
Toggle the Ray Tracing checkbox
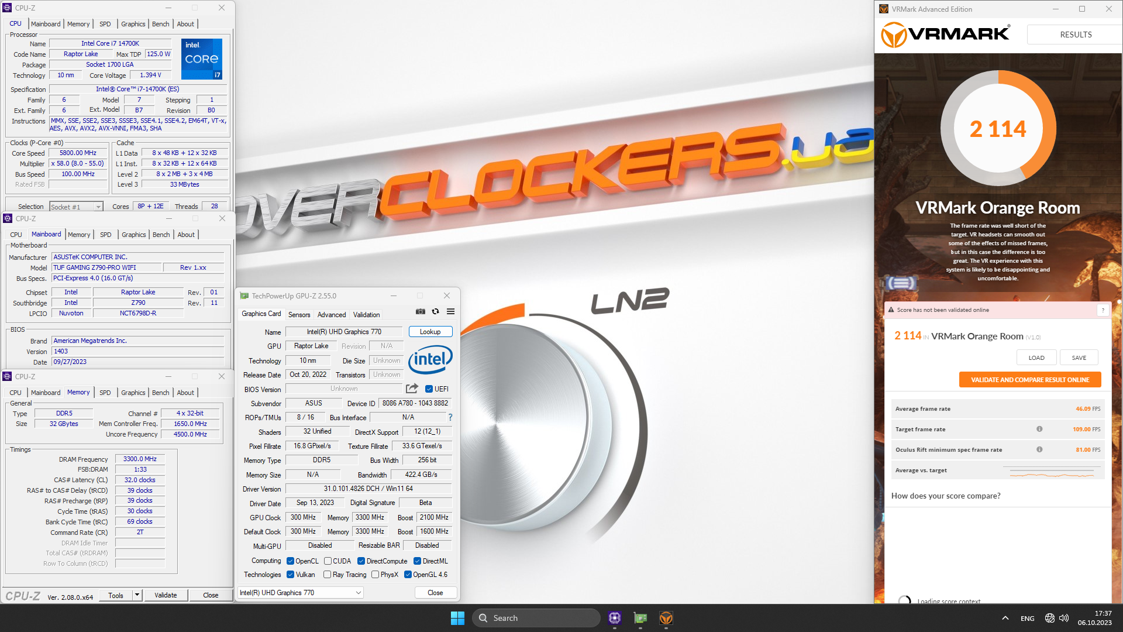(328, 575)
